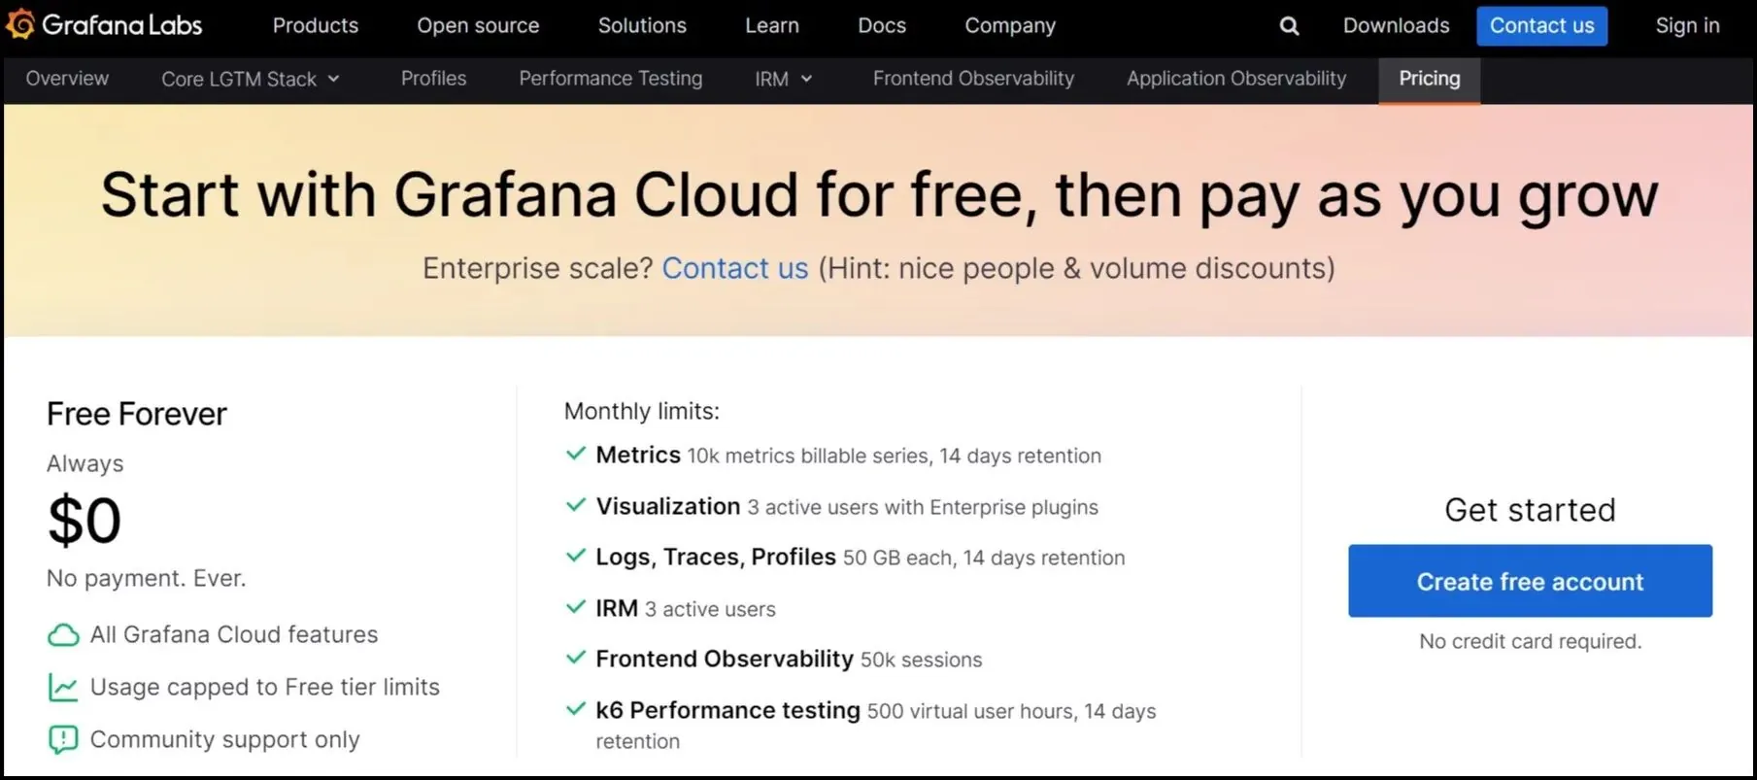Viewport: 1757px width, 780px height.
Task: Click Sign in
Action: (x=1687, y=26)
